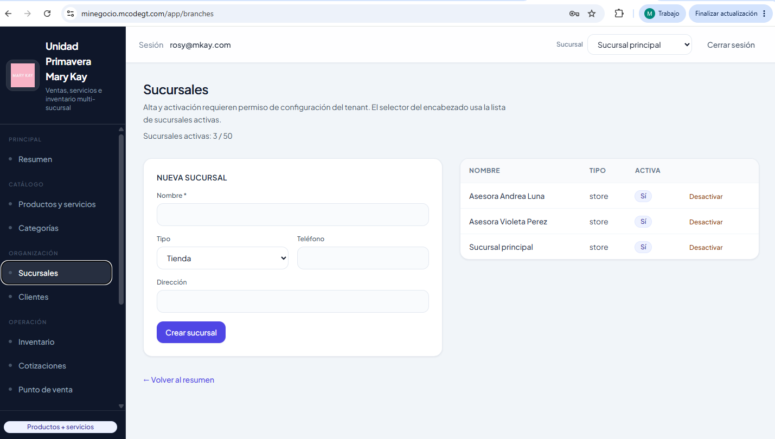Open the Tipo dropdown showing Tienda

point(222,258)
